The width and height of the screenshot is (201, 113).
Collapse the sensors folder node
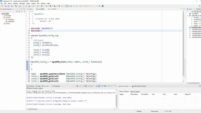point(3,18)
